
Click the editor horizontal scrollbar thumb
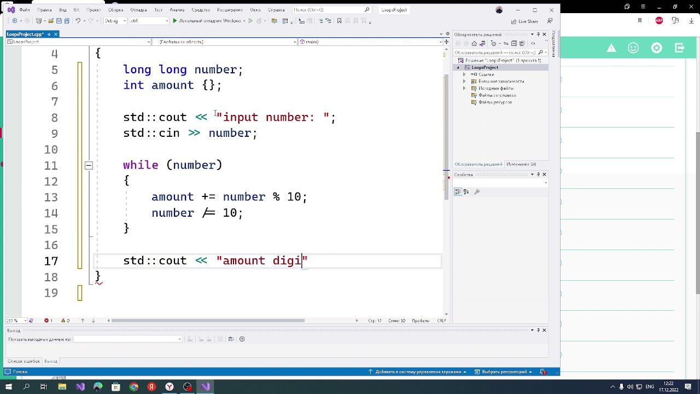[x=208, y=321]
